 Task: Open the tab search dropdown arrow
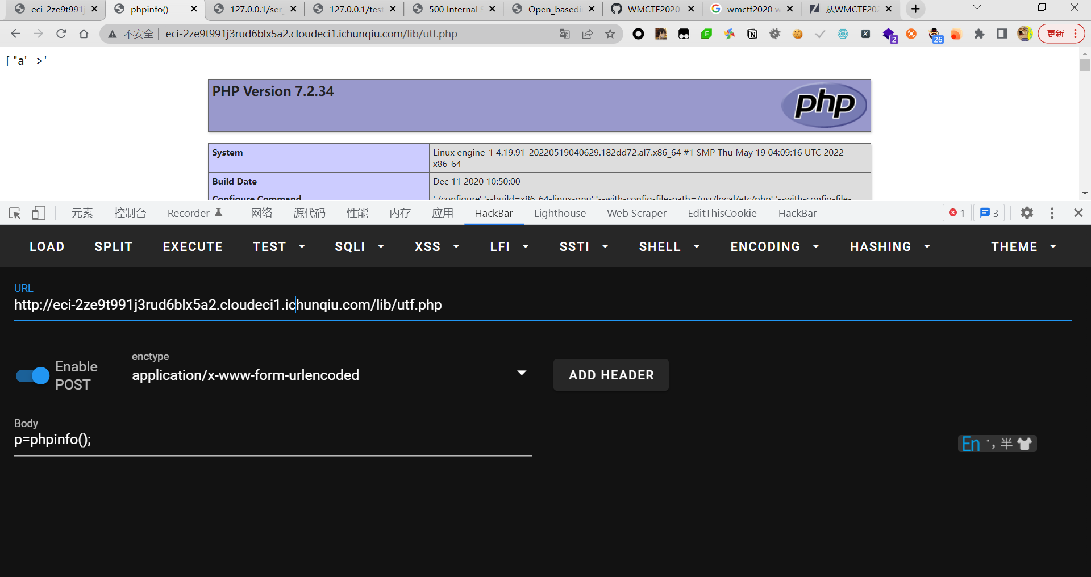[x=977, y=8]
